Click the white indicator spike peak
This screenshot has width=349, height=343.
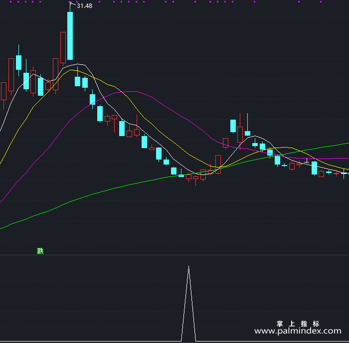[x=188, y=266]
